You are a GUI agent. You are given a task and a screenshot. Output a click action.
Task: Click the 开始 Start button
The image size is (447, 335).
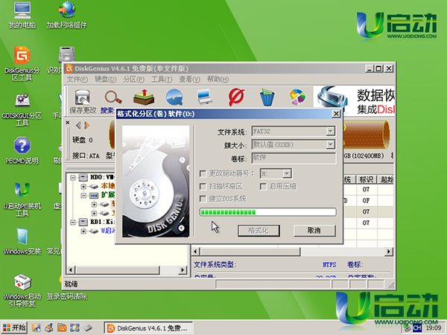coord(14,328)
